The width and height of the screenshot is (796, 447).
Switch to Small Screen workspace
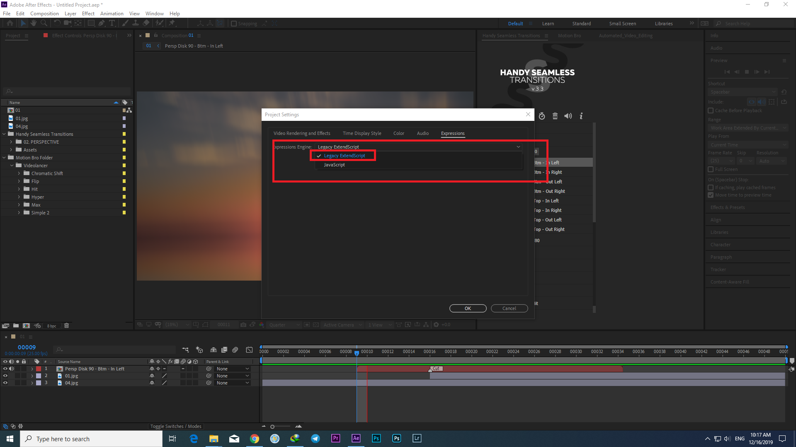(x=622, y=24)
